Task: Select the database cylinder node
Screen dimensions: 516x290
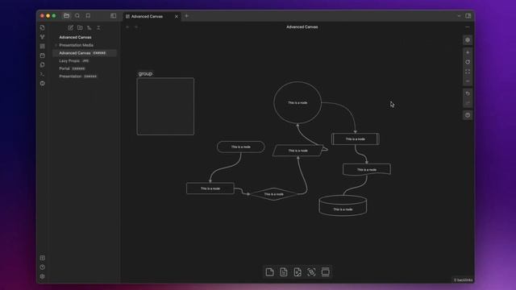Action: pos(343,206)
